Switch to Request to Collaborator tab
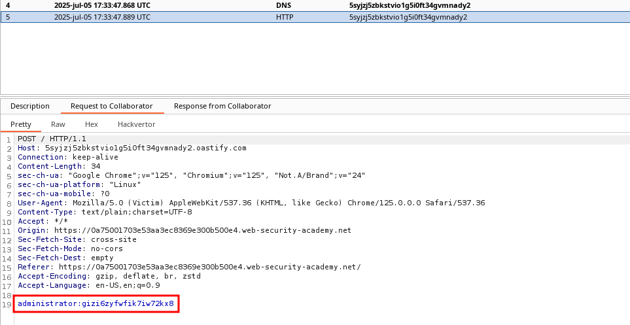The width and height of the screenshot is (630, 325). pos(112,106)
